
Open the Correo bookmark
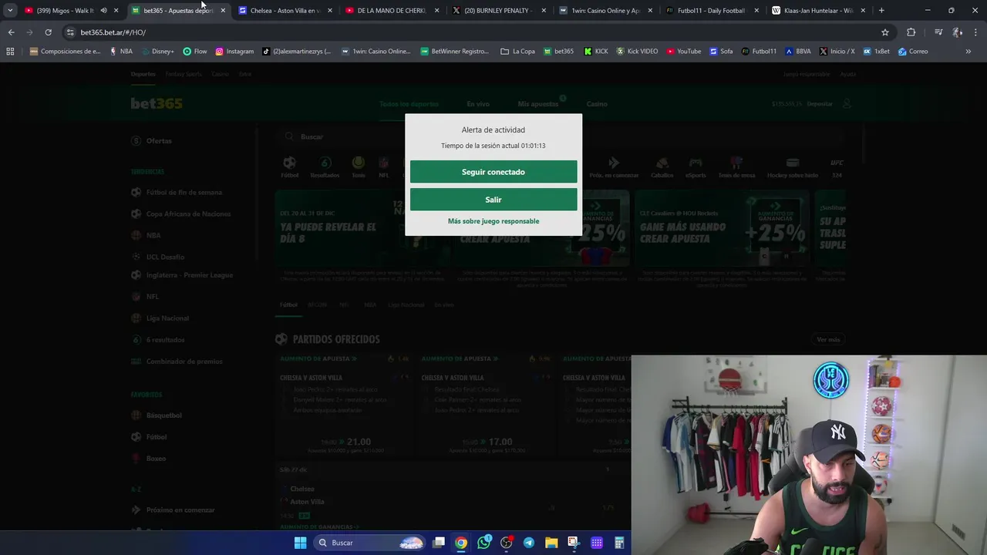coord(913,52)
